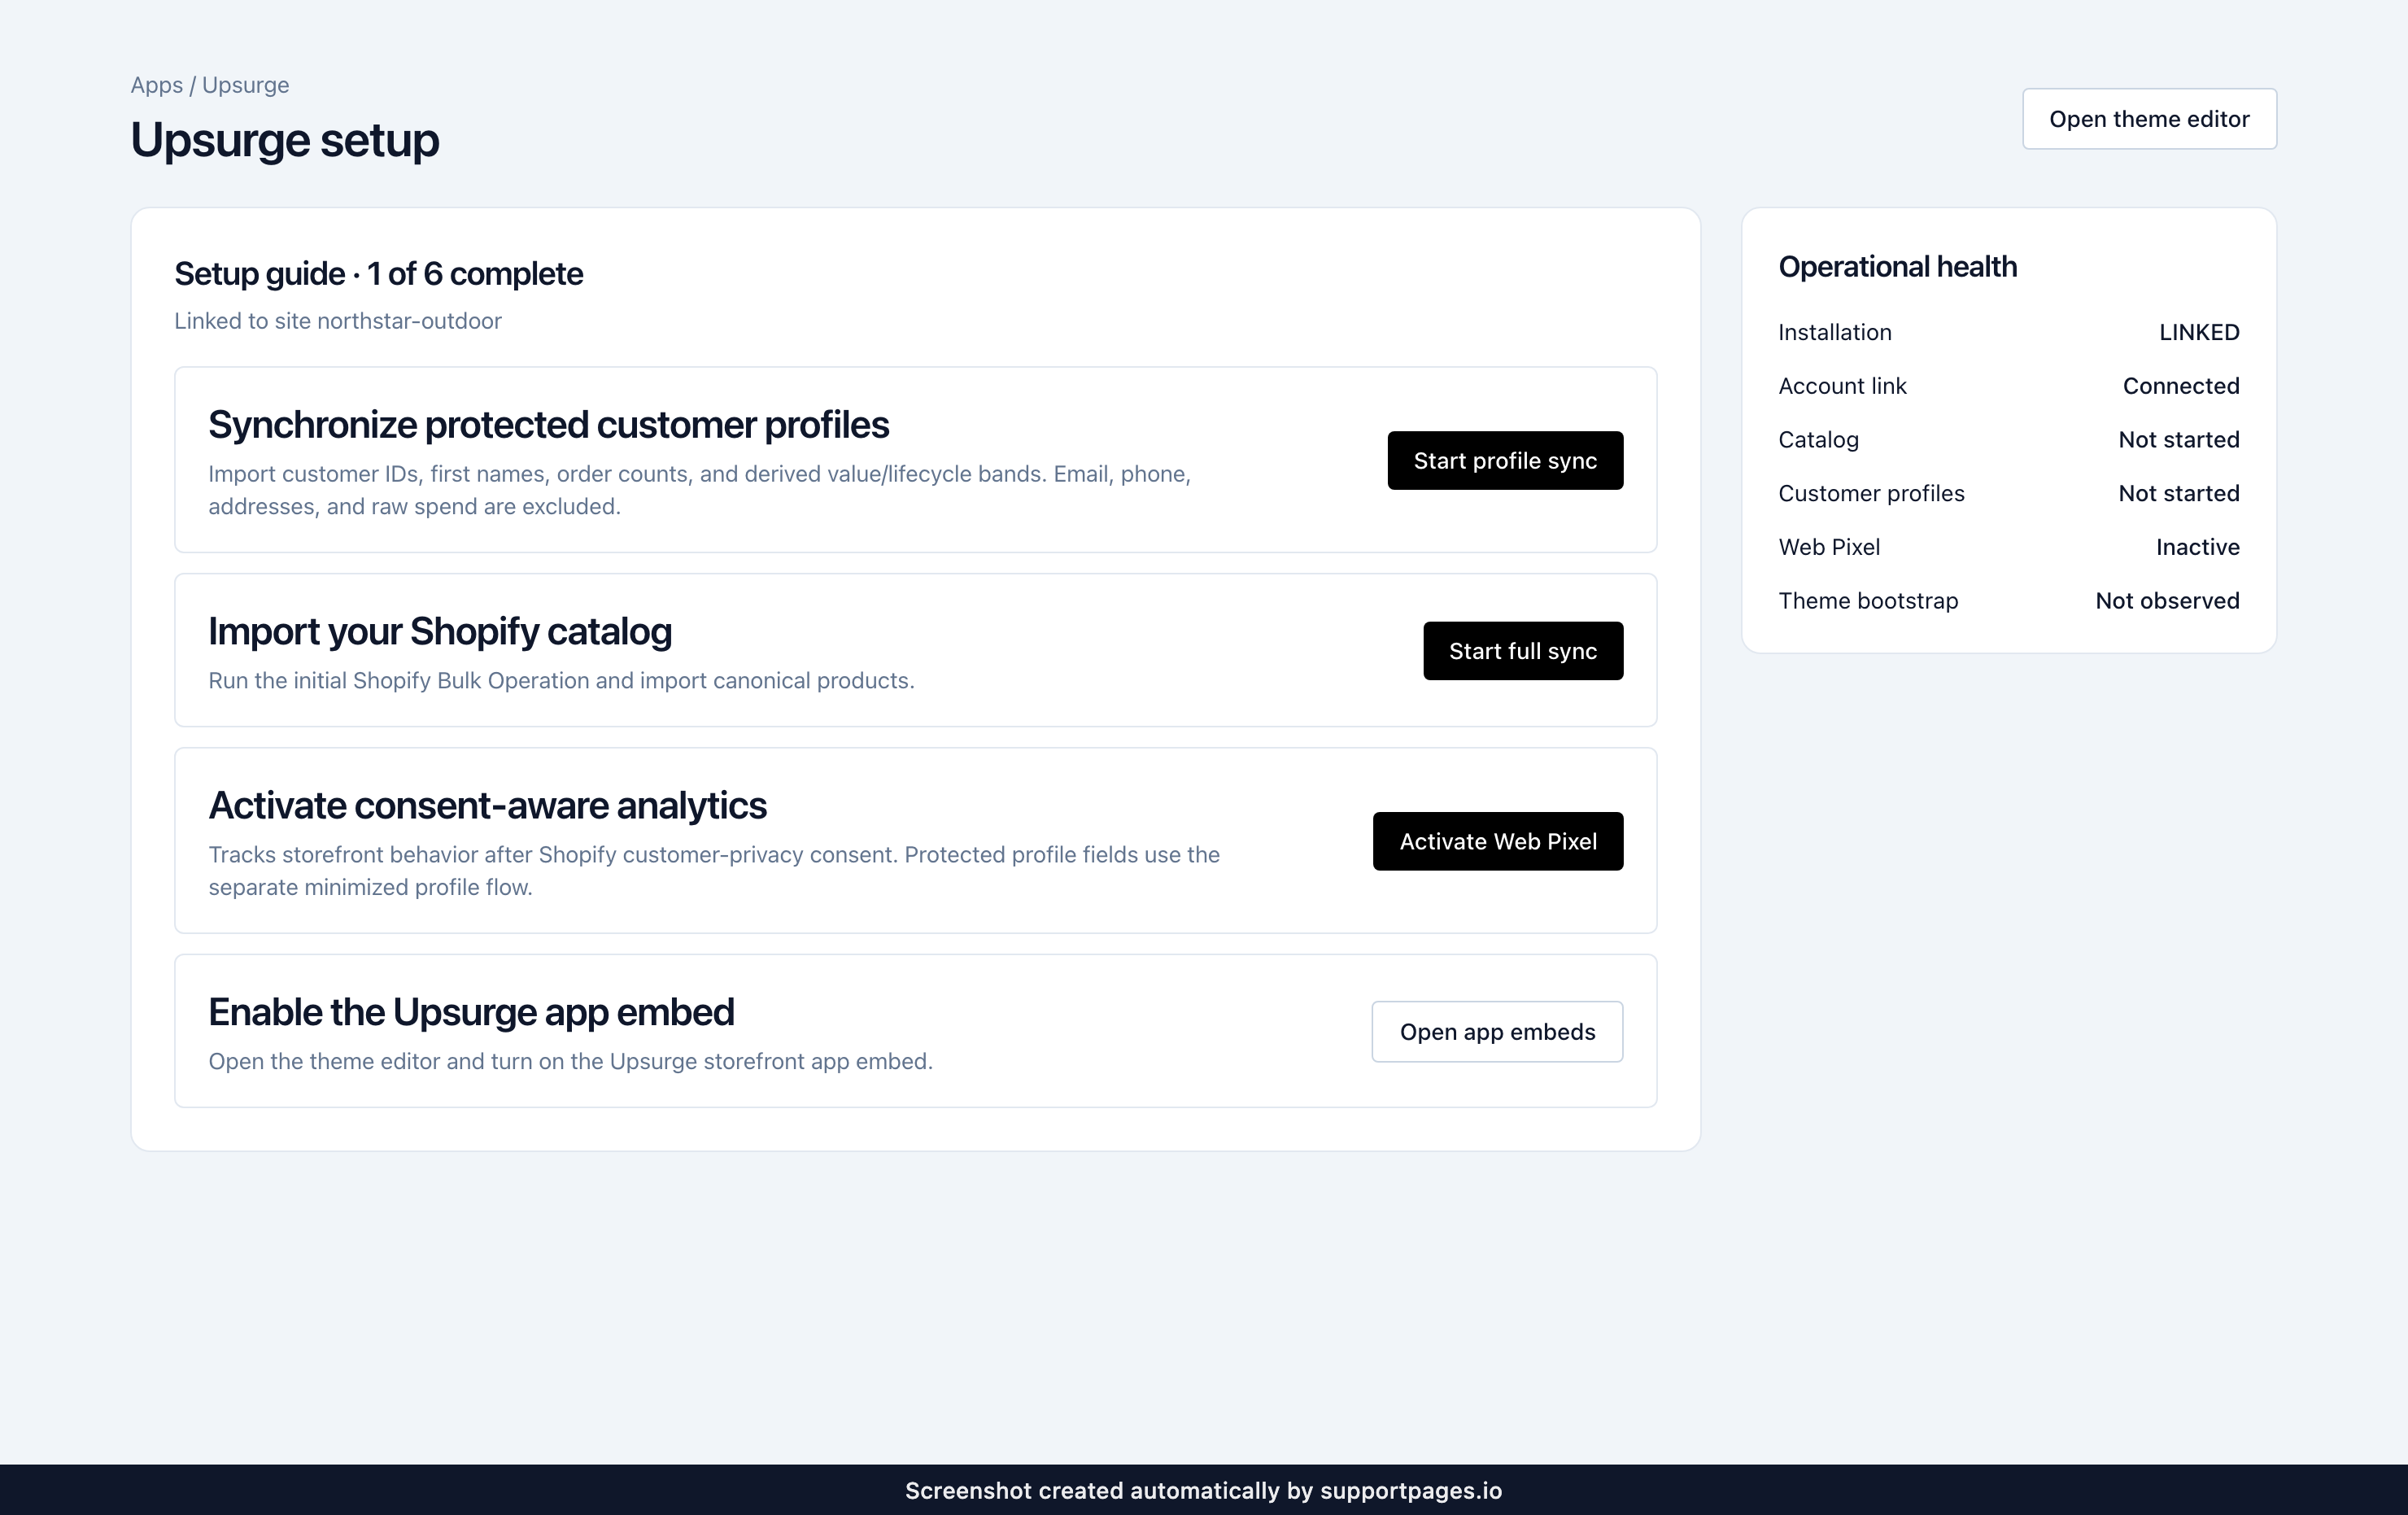This screenshot has height=1515, width=2408.
Task: Click 'Activate consent-aware analytics' heading
Action: coord(488,806)
